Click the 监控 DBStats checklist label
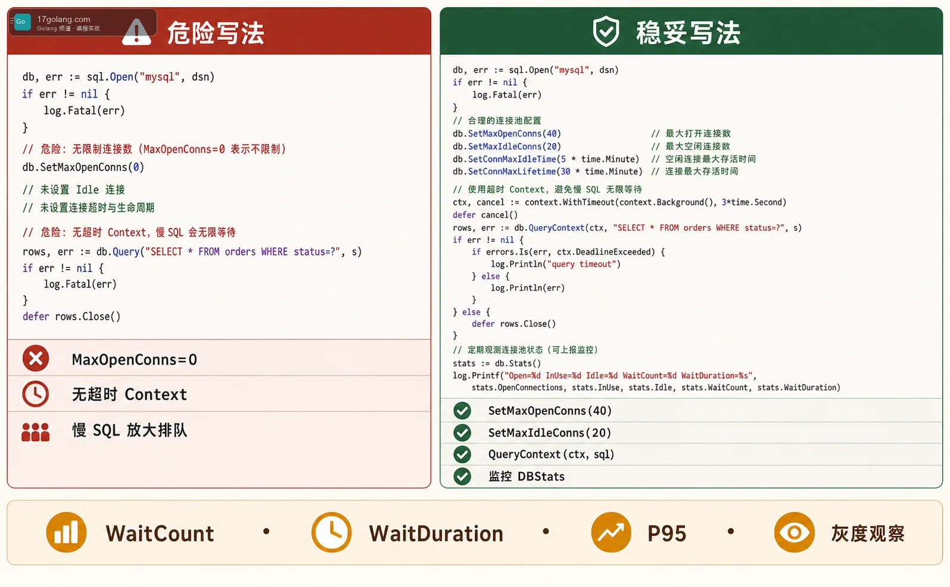The height and width of the screenshot is (587, 950). (527, 476)
